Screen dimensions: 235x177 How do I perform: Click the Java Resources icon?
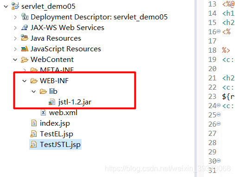pos(25,38)
